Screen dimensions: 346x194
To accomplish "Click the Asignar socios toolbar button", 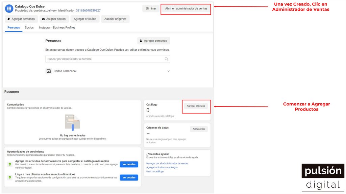I will (x=54, y=19).
